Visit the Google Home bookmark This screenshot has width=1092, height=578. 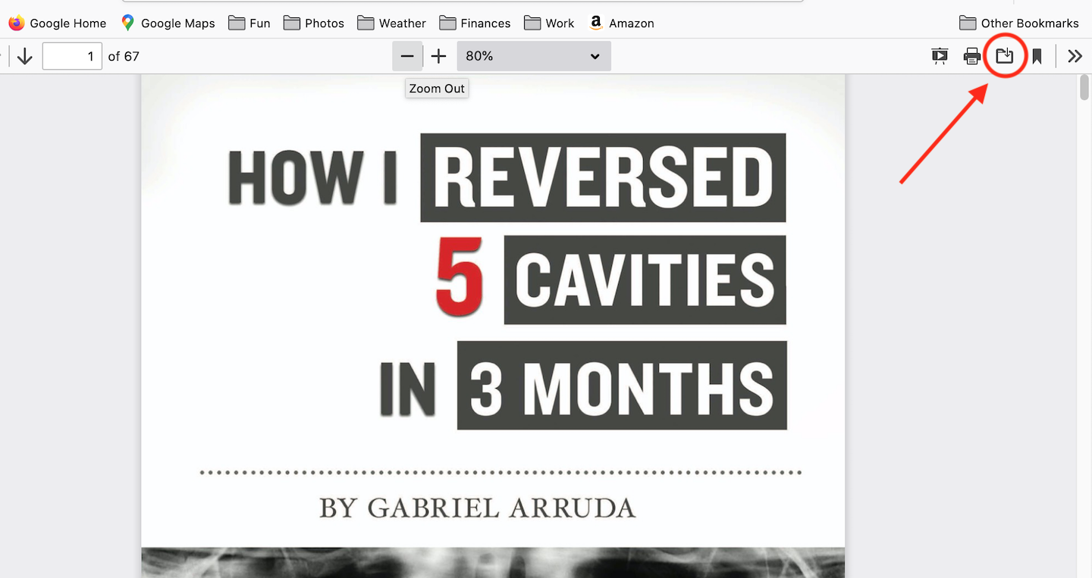point(57,23)
